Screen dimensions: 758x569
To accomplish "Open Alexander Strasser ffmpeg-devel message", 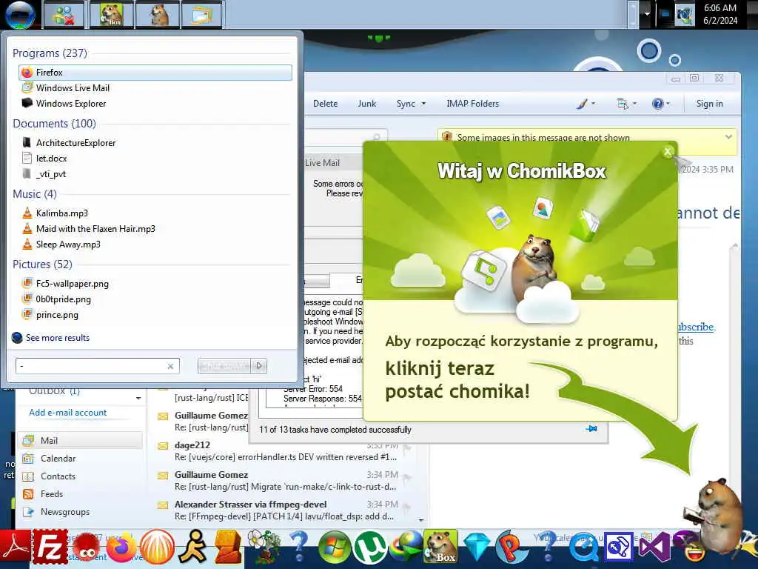I will pos(285,510).
